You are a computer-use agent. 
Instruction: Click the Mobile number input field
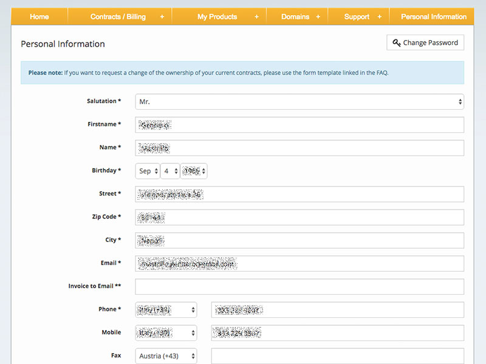point(338,333)
